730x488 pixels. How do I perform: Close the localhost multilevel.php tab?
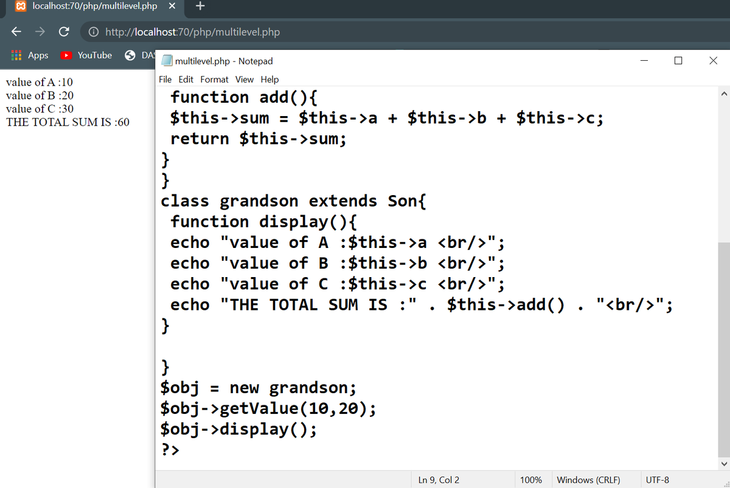pos(172,7)
